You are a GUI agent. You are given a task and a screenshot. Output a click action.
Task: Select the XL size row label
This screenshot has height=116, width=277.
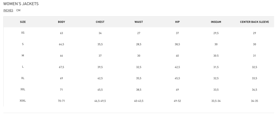tap(23, 78)
